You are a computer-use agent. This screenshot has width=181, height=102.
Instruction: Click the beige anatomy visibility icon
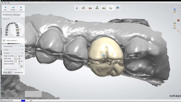click(x=178, y=31)
